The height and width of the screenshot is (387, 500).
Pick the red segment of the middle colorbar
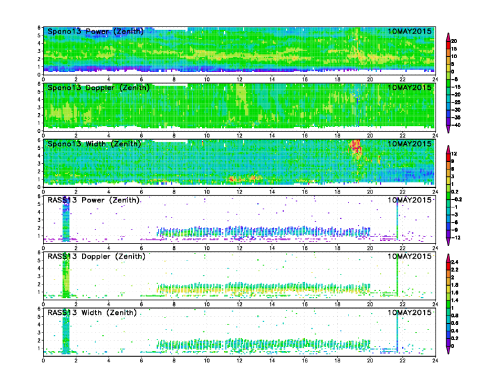448,157
